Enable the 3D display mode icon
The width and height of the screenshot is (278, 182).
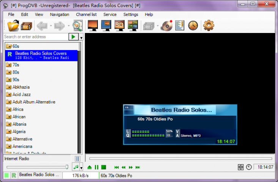tap(119, 25)
